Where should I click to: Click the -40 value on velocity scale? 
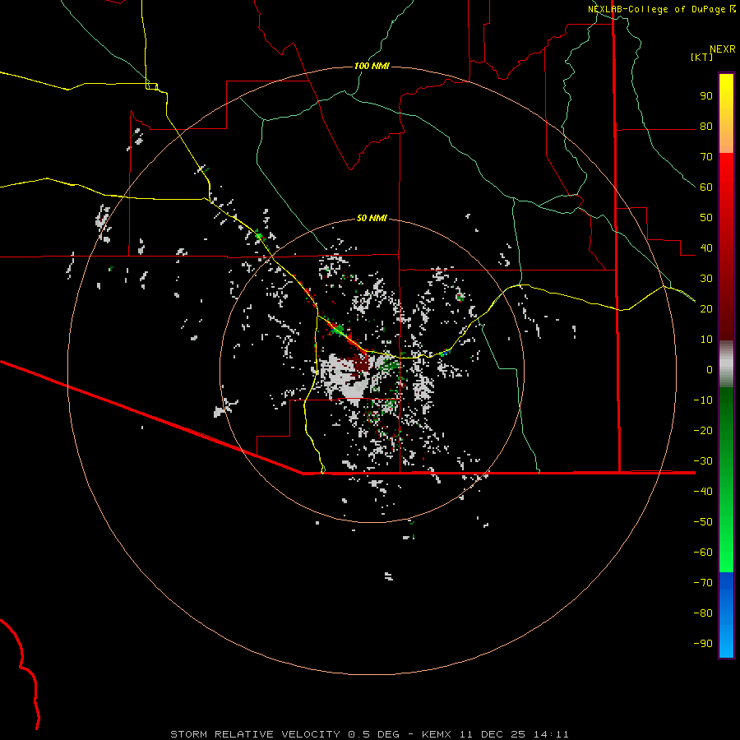tap(703, 492)
